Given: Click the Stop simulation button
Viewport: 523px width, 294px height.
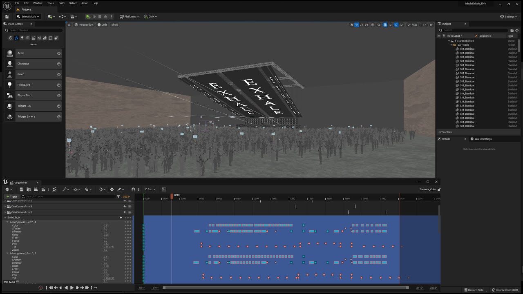Looking at the screenshot, I should (x=99, y=17).
